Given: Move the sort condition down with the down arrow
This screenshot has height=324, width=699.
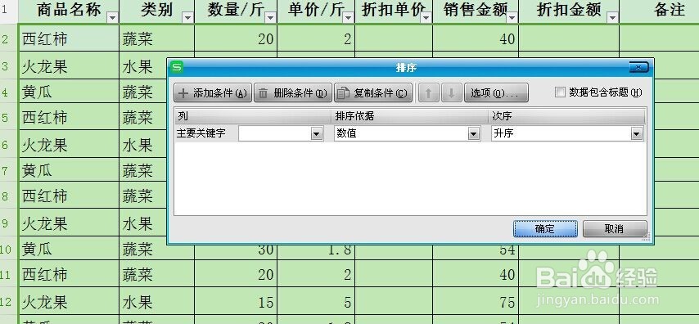Looking at the screenshot, I should click(x=451, y=92).
